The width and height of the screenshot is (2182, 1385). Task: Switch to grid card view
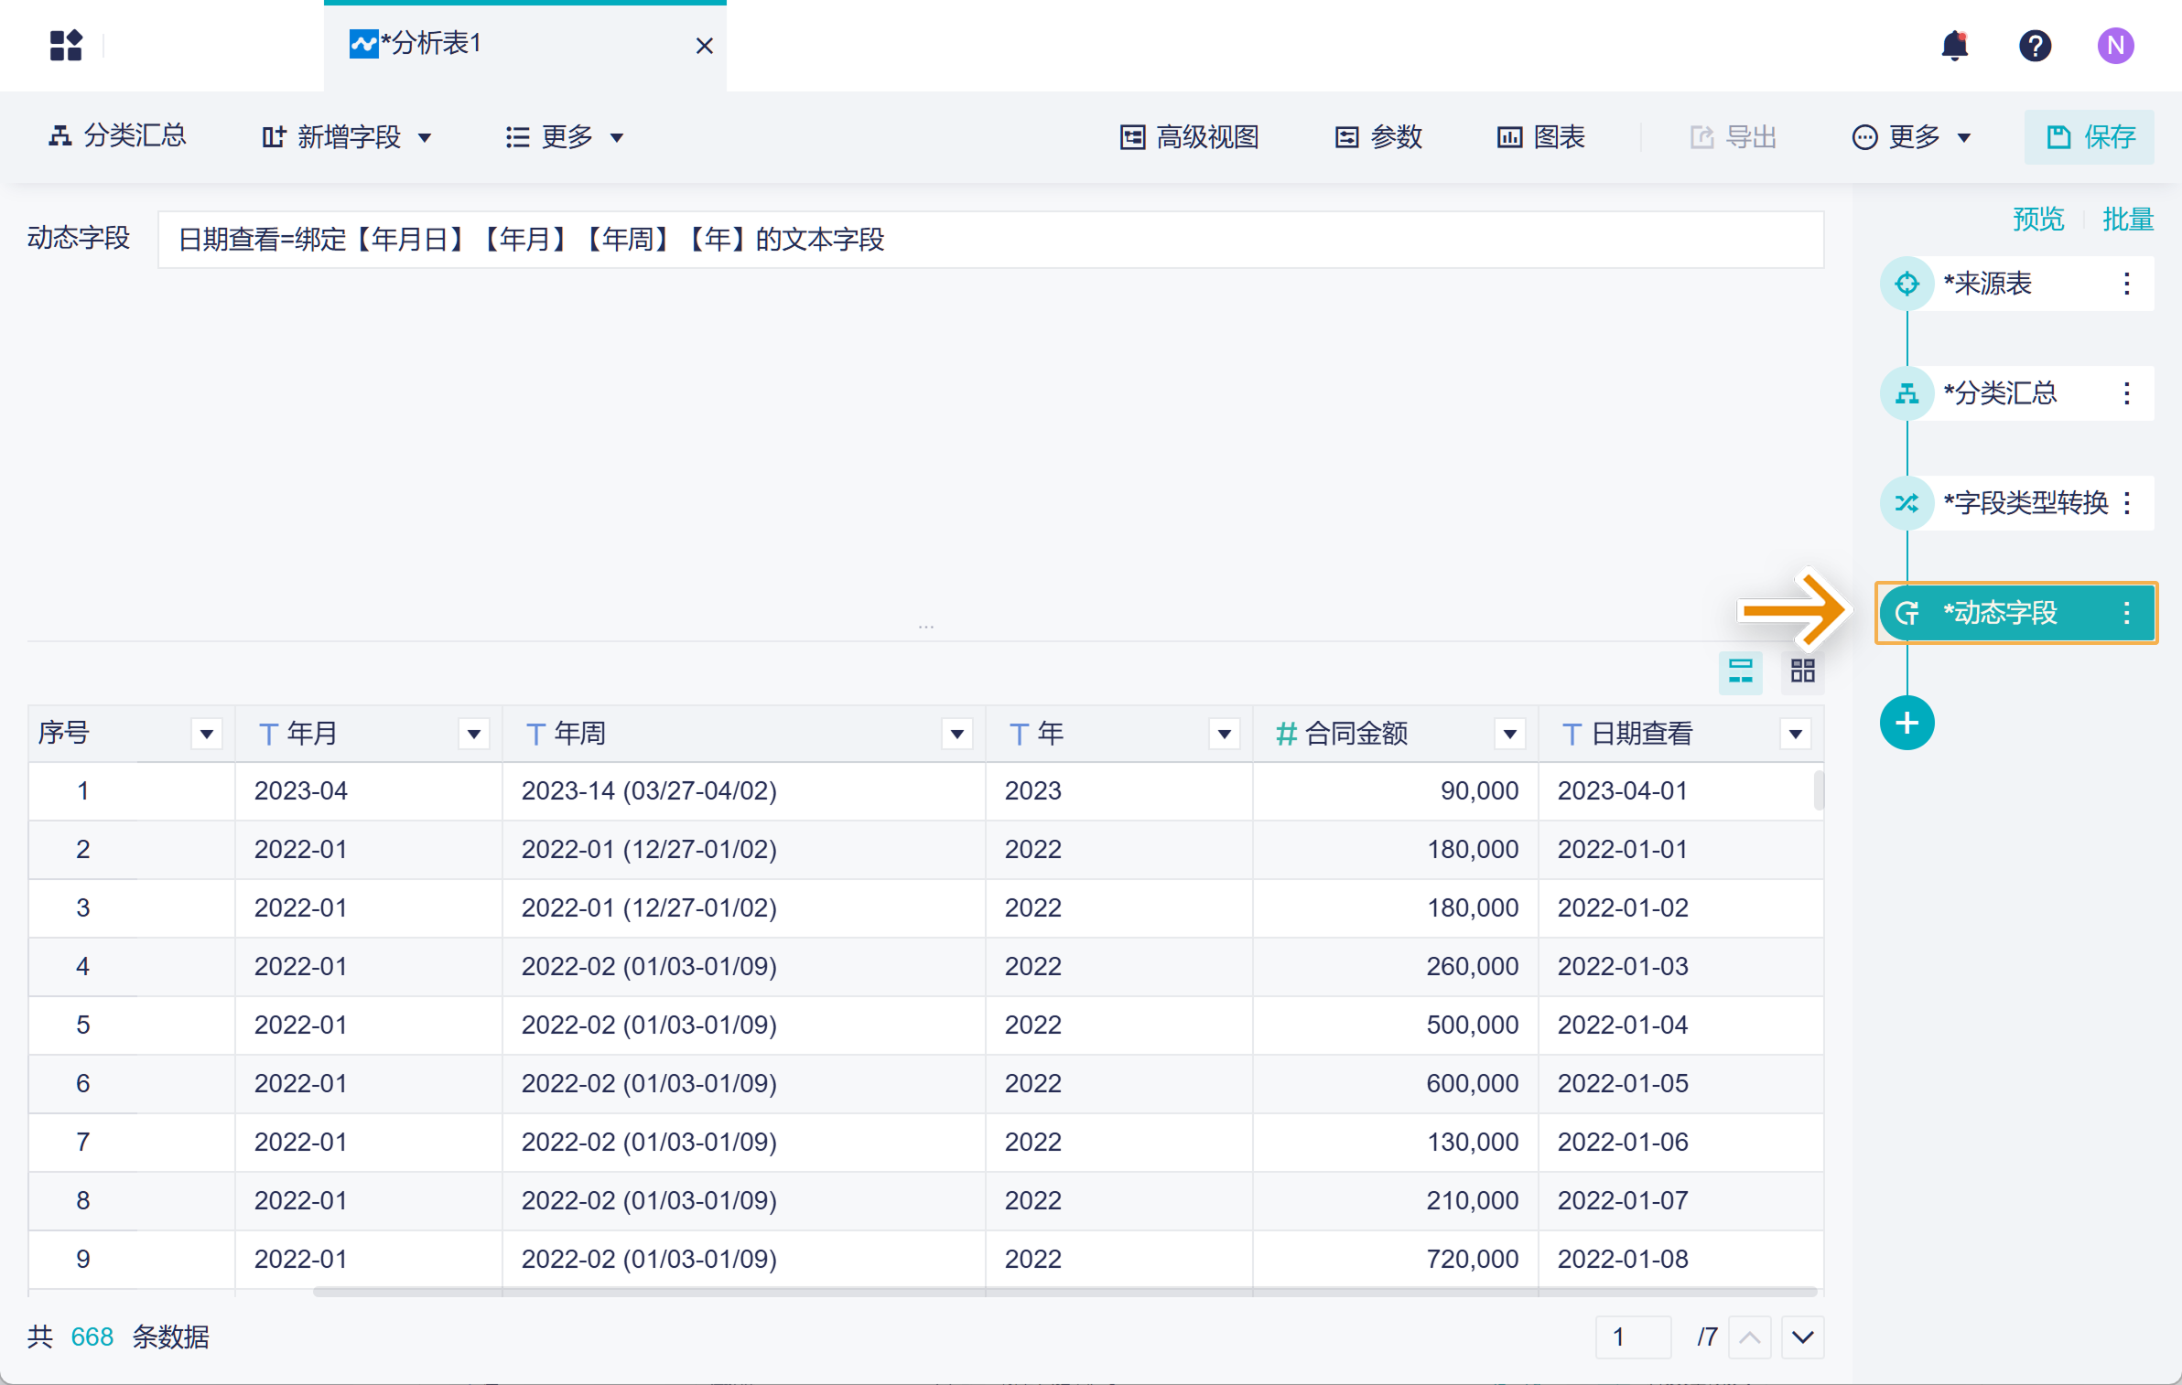(x=1802, y=672)
